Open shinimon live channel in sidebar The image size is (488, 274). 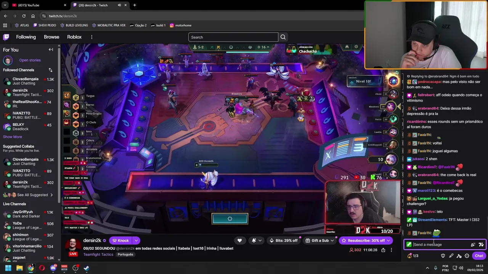pyautogui.click(x=28, y=237)
